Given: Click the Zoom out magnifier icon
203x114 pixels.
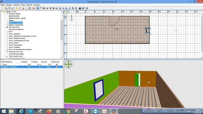Looking at the screenshot, I should pyautogui.click(x=76, y=8).
